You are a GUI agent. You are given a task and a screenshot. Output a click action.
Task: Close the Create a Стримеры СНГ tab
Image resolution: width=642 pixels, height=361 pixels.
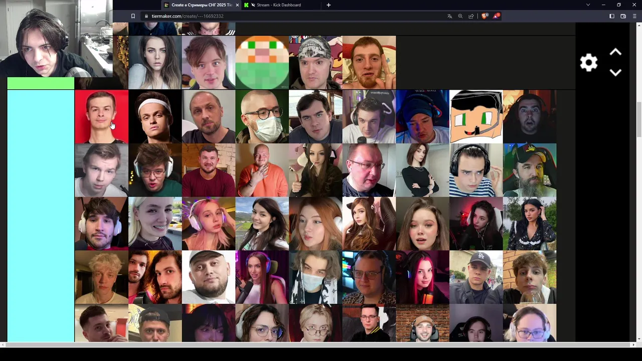point(237,5)
